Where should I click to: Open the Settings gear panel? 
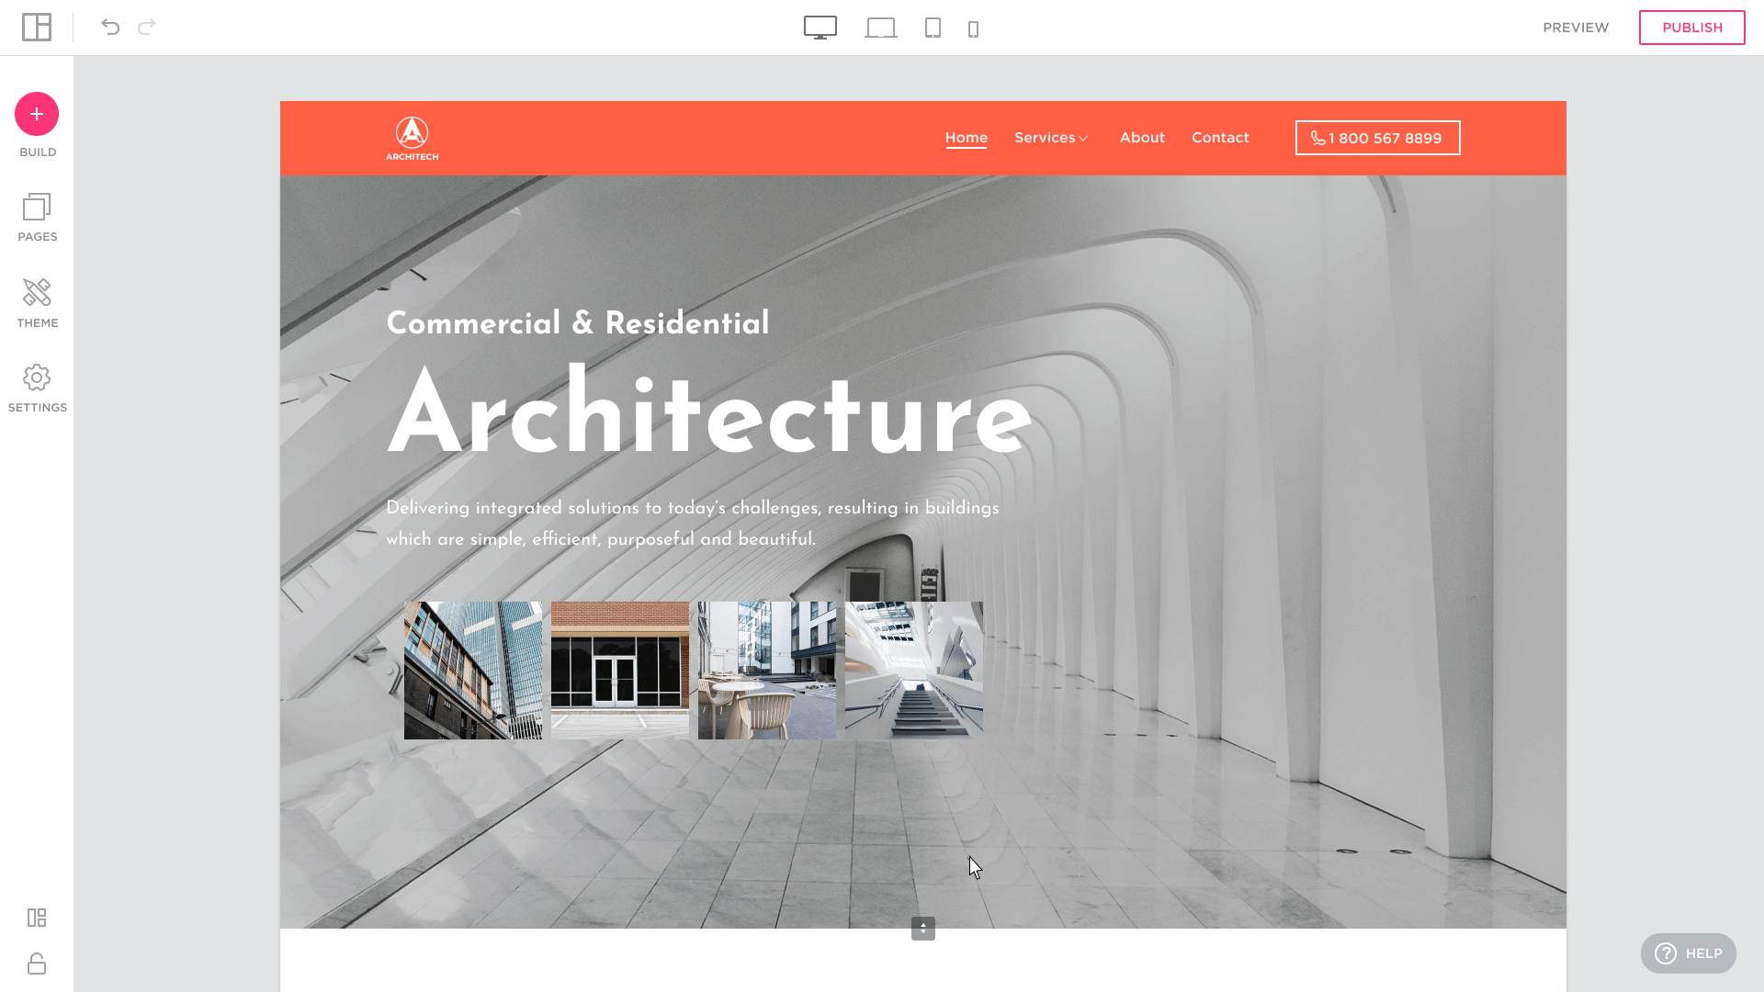click(x=37, y=389)
